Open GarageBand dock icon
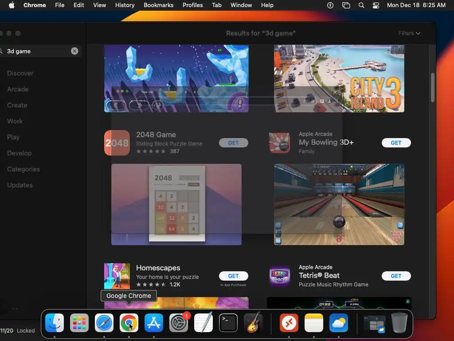Image resolution: width=454 pixels, height=341 pixels. coord(253,323)
